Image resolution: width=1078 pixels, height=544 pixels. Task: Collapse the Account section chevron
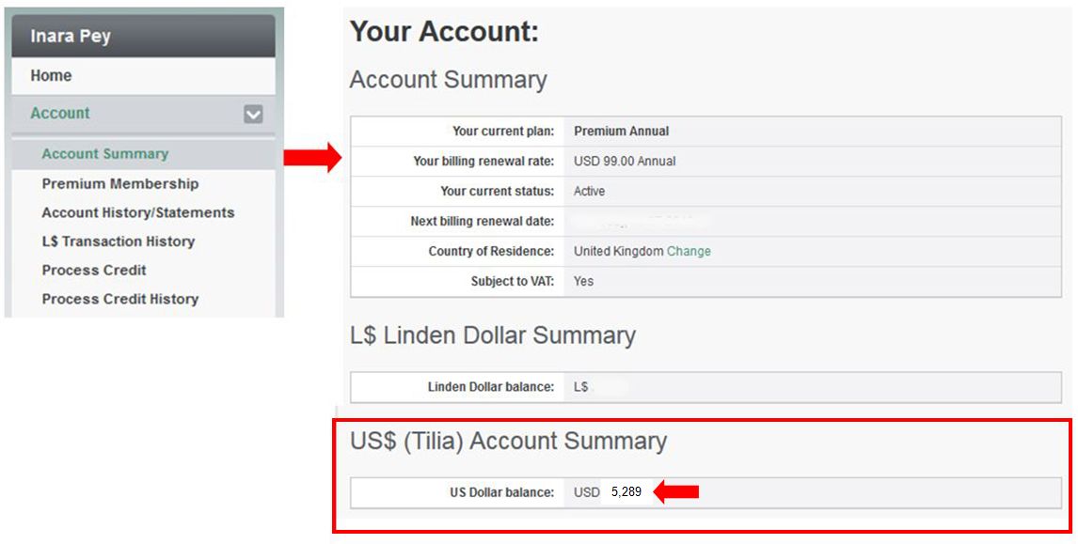[253, 115]
